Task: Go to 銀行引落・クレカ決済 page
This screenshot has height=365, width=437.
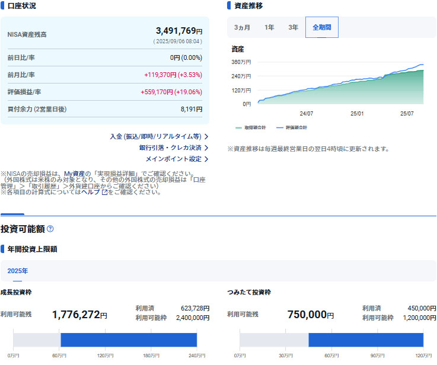Action: [x=170, y=148]
